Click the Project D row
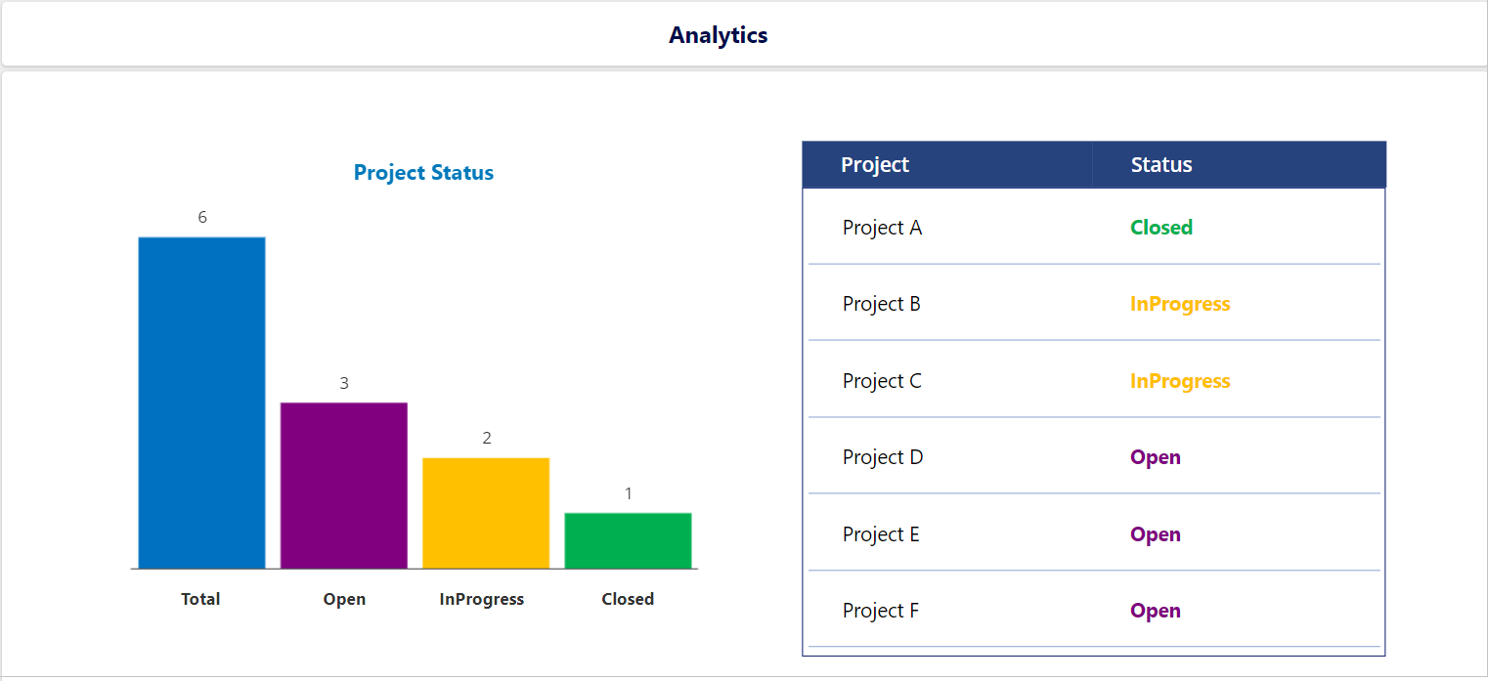The height and width of the screenshot is (681, 1488). tap(883, 456)
